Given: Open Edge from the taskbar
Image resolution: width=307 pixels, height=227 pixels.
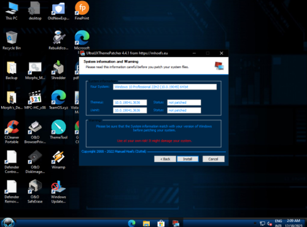Looking at the screenshot, I should [132, 223].
